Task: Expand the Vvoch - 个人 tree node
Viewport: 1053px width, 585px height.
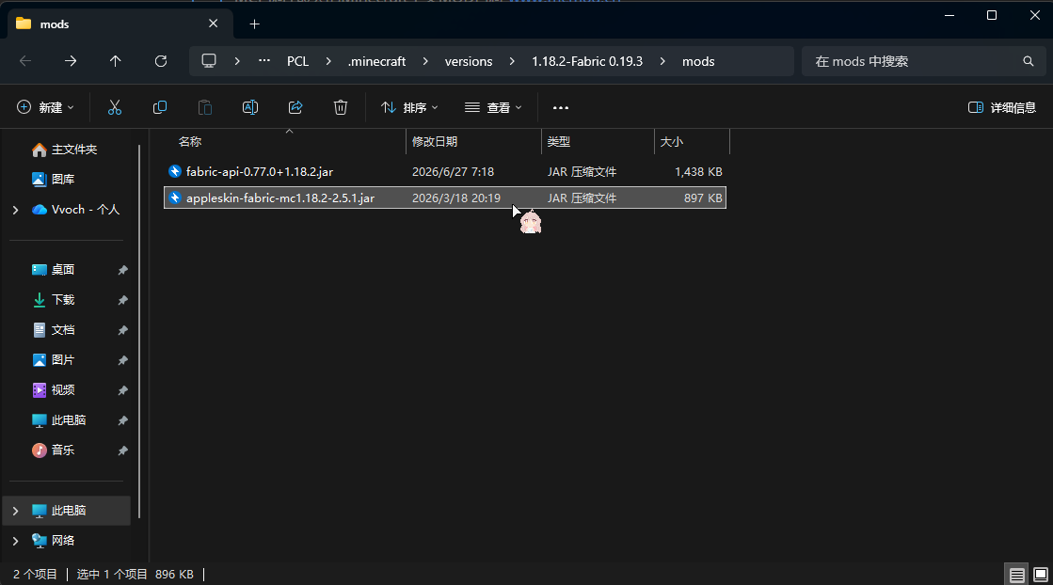Action: (15, 210)
